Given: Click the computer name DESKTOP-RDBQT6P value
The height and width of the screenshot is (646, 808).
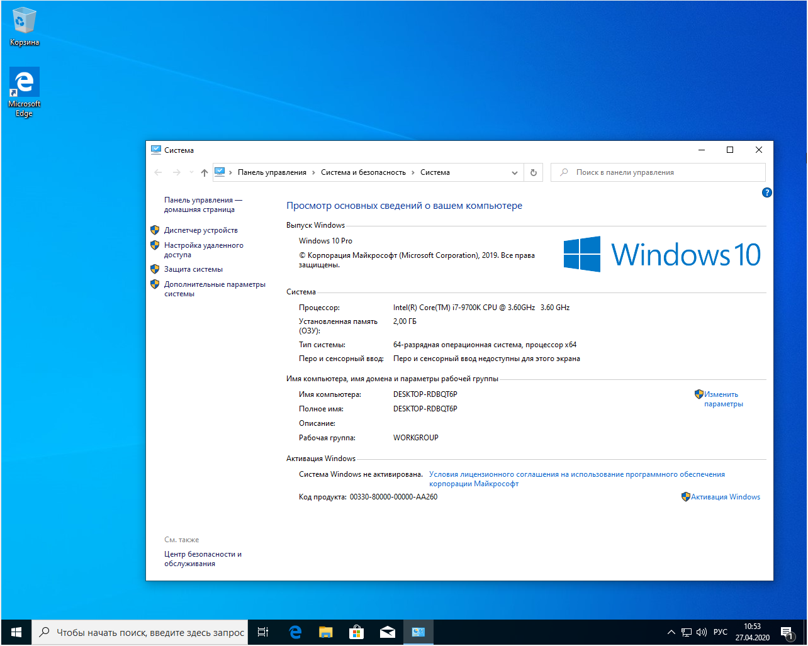Looking at the screenshot, I should pyautogui.click(x=425, y=394).
